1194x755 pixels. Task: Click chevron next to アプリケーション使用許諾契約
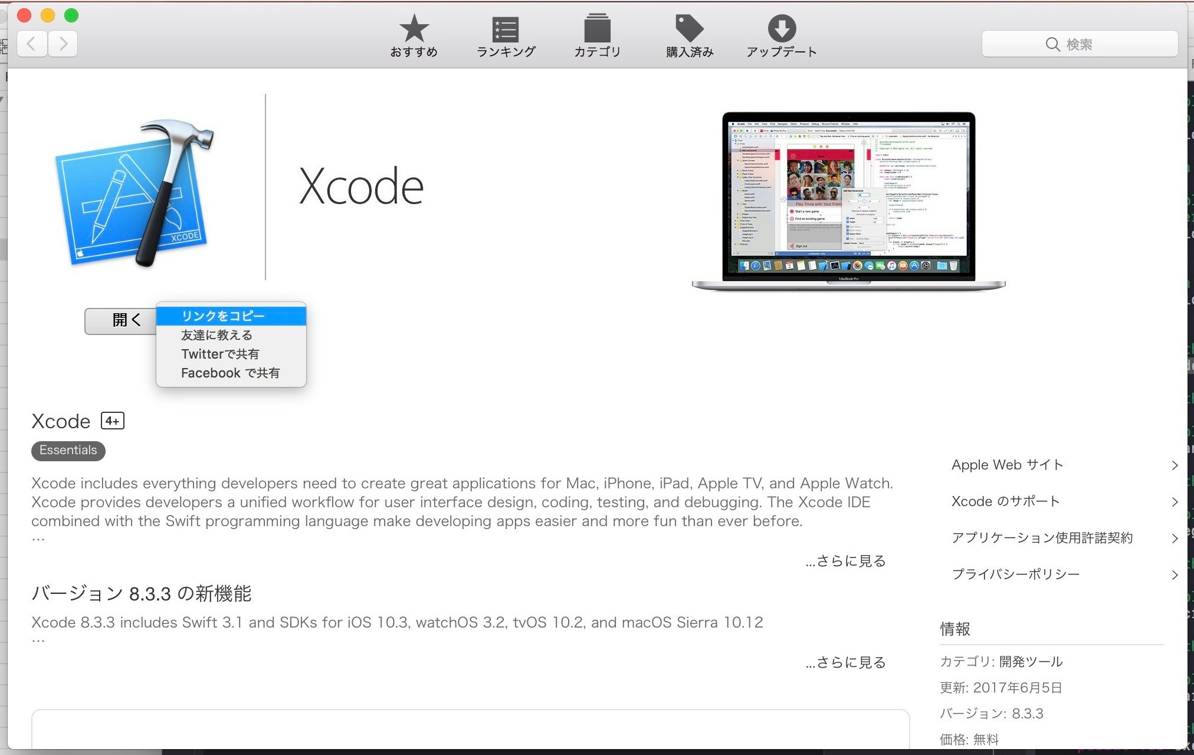[x=1175, y=539]
